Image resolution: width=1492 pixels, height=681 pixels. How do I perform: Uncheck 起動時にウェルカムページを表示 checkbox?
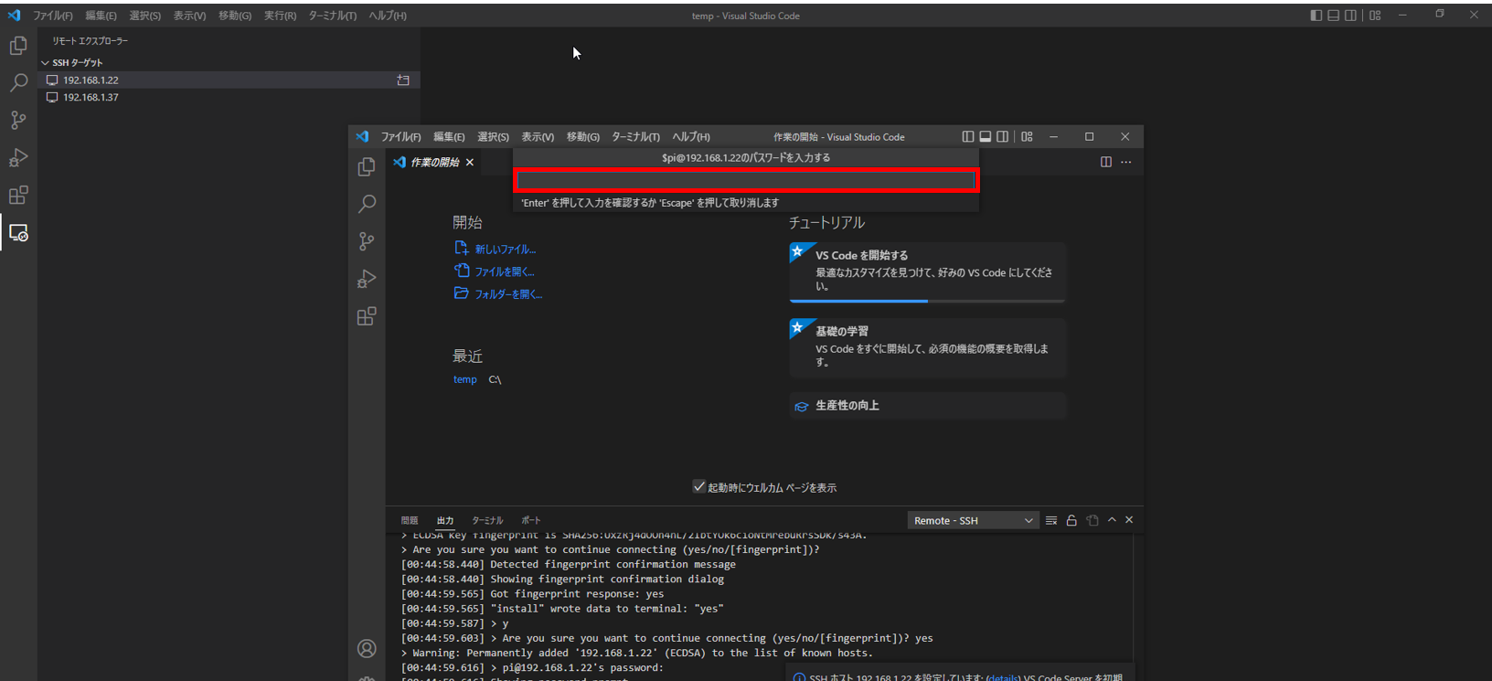tap(699, 486)
